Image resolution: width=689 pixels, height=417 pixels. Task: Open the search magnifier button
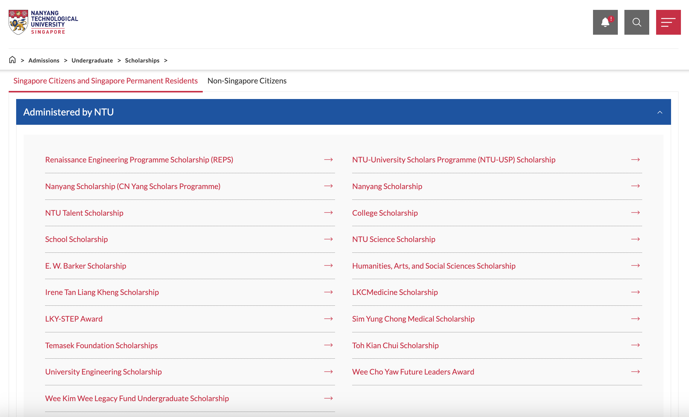tap(637, 22)
